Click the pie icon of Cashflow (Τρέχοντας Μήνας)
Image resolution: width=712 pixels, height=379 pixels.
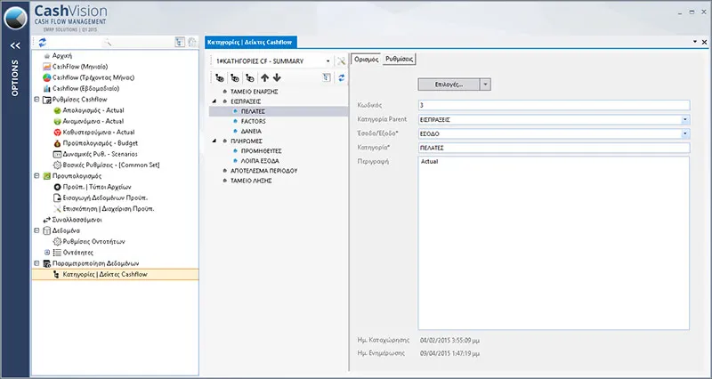[x=47, y=77]
